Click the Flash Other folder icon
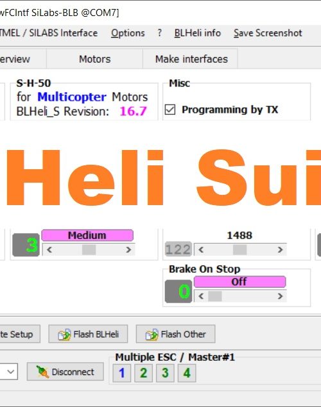 152,335
